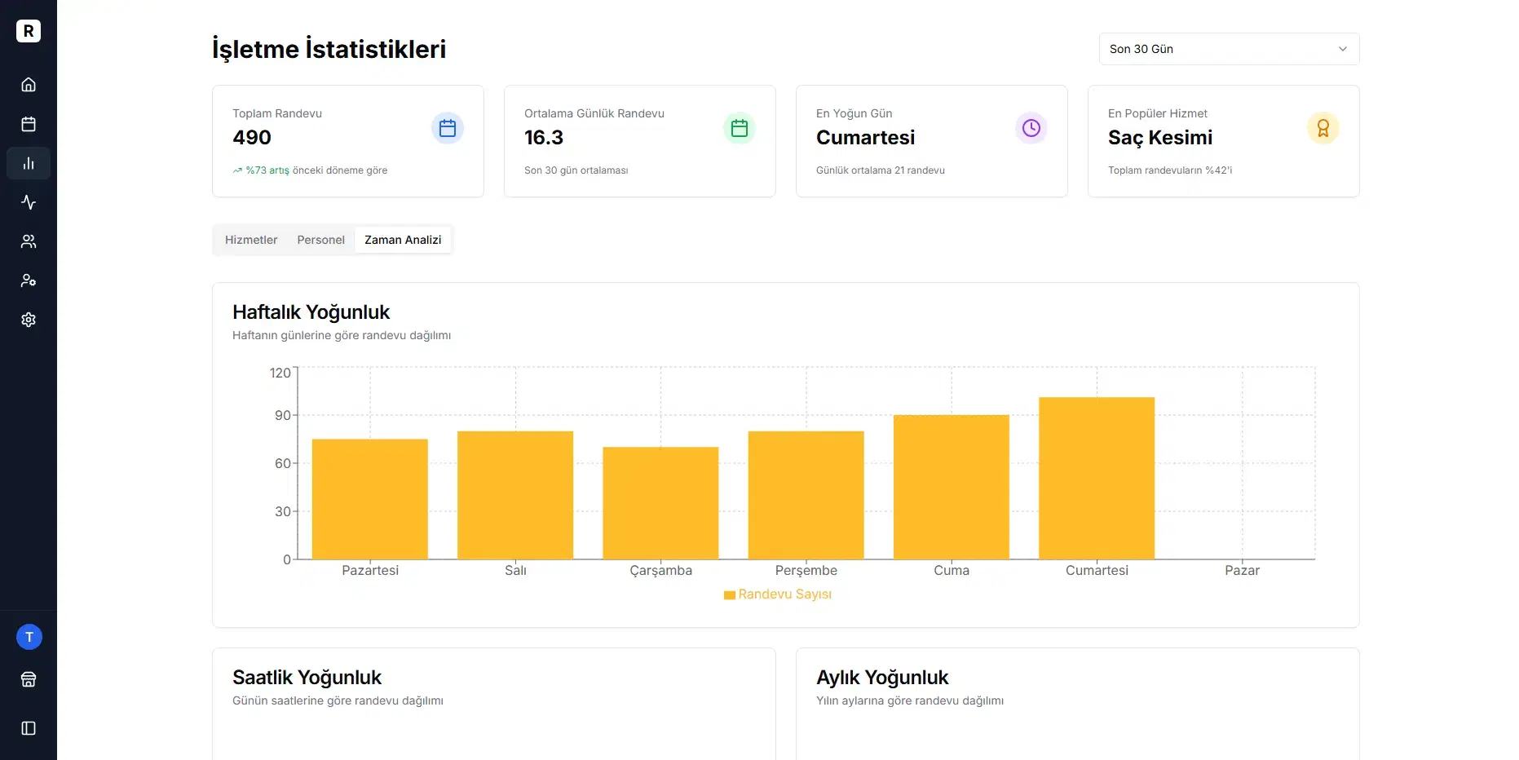Click the En Popüler Hizmet card label
The image size is (1519, 760).
point(1158,113)
